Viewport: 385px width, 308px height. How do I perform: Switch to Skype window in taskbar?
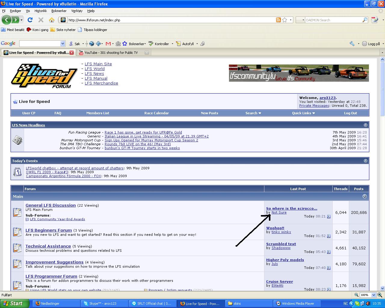105,303
